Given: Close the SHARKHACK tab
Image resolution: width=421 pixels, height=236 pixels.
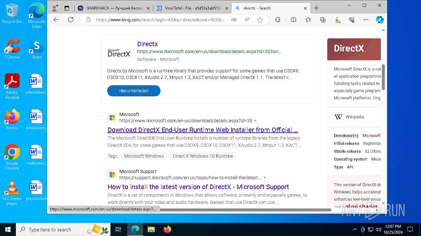Looking at the screenshot, I should pos(148,8).
